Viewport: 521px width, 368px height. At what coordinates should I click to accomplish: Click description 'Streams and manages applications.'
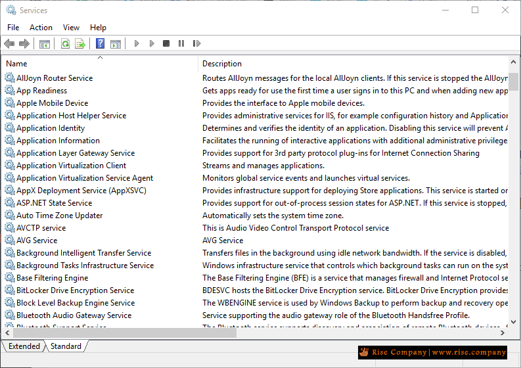click(x=263, y=165)
